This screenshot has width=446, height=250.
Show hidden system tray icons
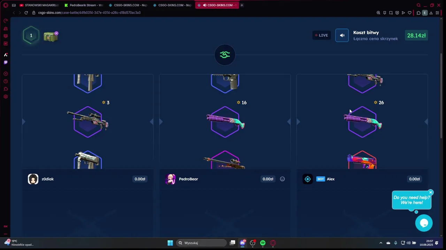click(380, 243)
